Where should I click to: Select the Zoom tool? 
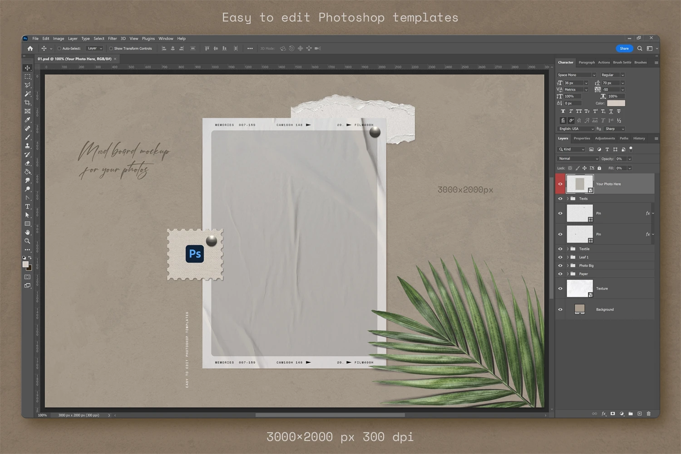click(28, 241)
